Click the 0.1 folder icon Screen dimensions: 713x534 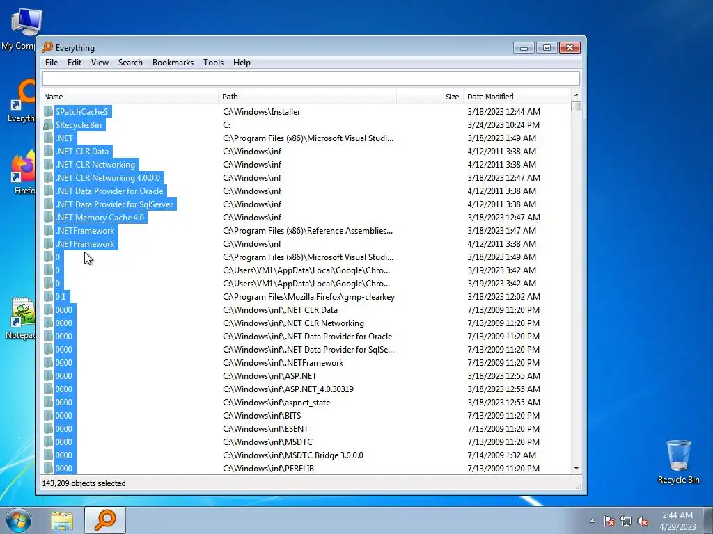48,296
